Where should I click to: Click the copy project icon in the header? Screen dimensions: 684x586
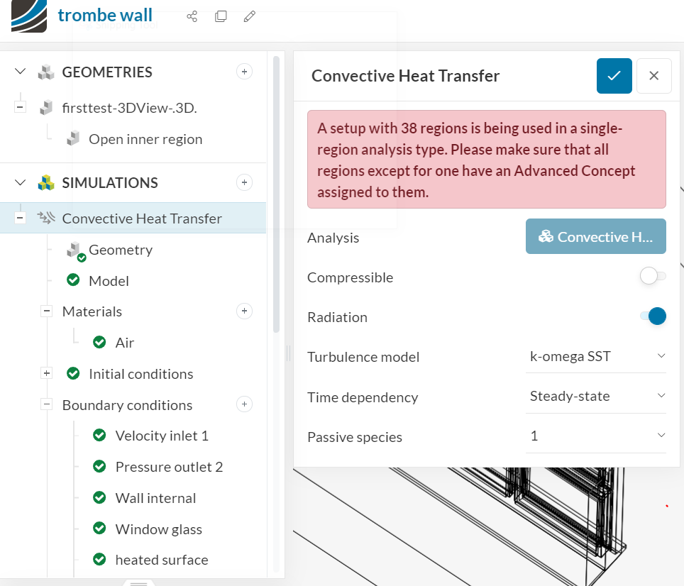[x=221, y=16]
